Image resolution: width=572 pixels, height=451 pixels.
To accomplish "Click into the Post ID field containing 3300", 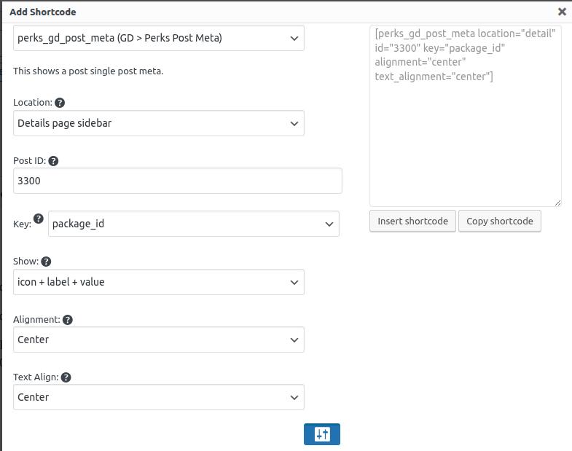I will [x=178, y=181].
